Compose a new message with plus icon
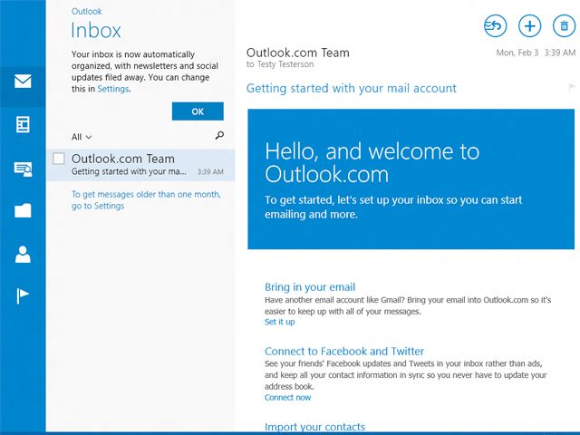This screenshot has height=435, width=580. coord(529,26)
